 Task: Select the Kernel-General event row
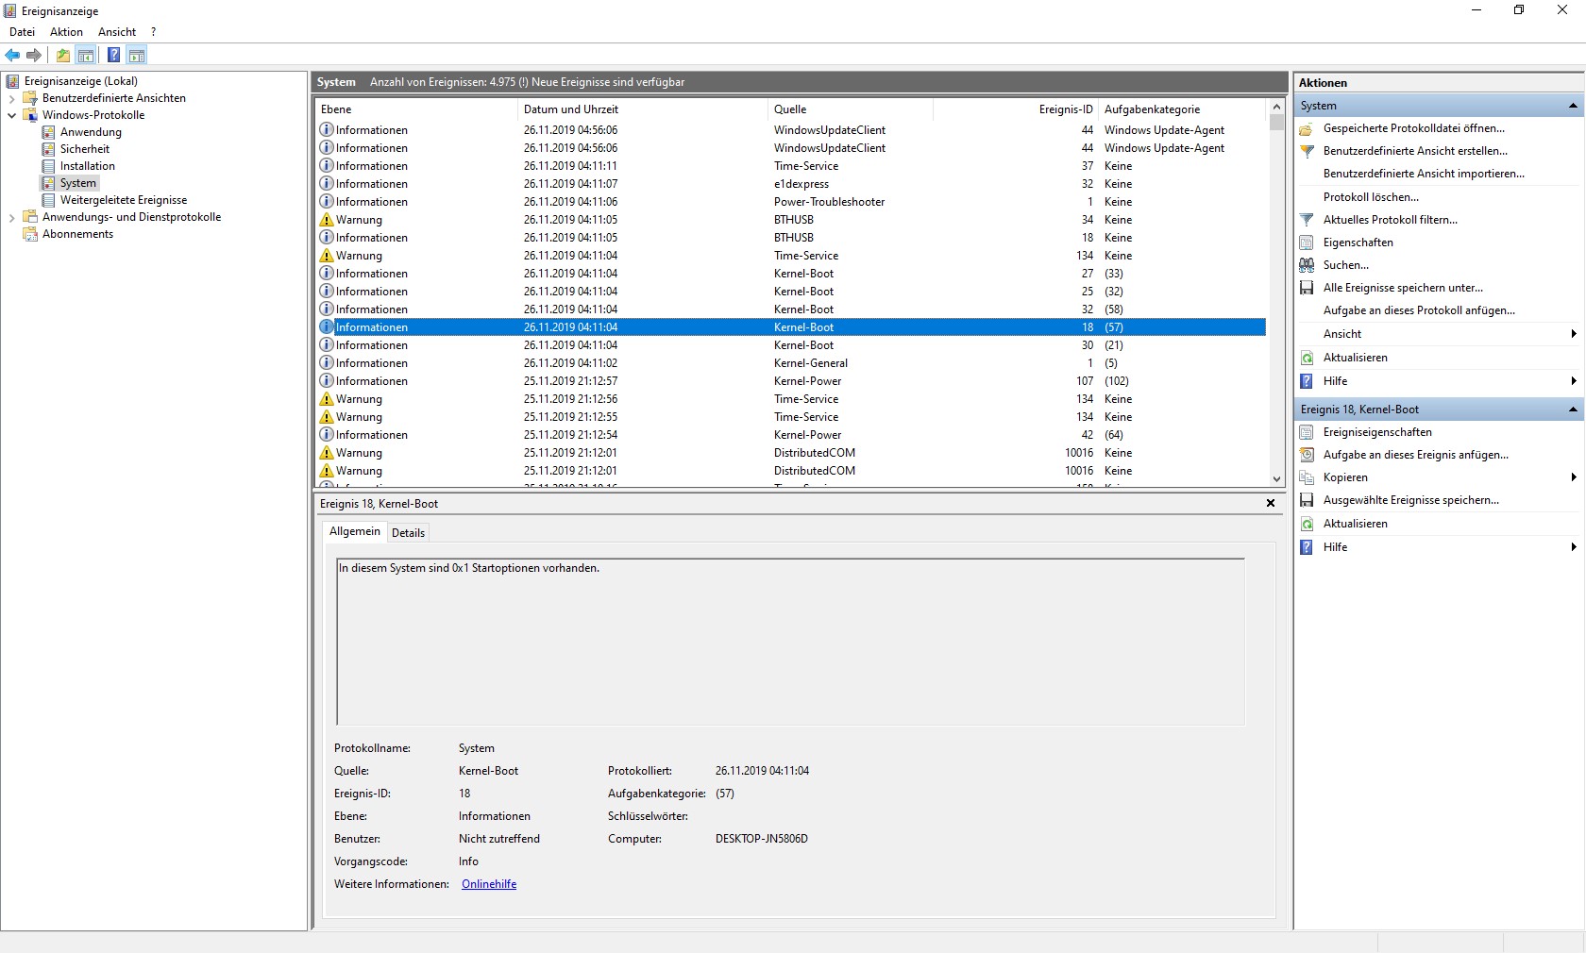[791, 363]
